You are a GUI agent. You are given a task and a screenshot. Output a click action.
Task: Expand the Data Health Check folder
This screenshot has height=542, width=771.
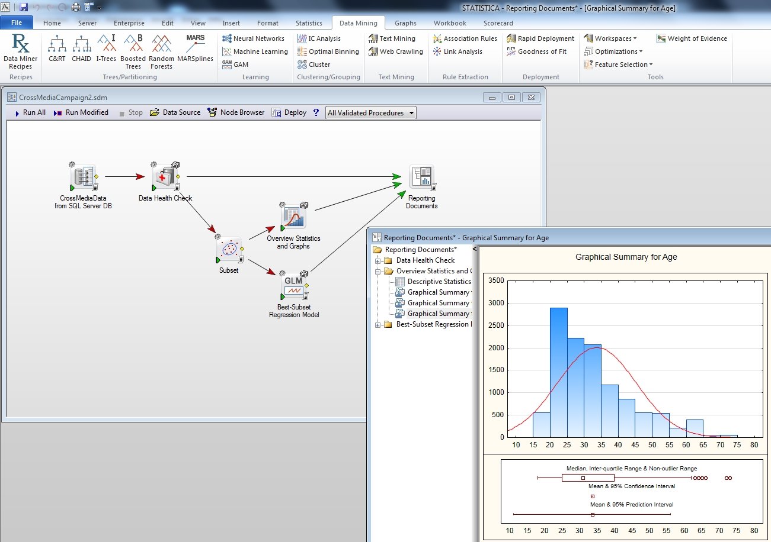378,260
